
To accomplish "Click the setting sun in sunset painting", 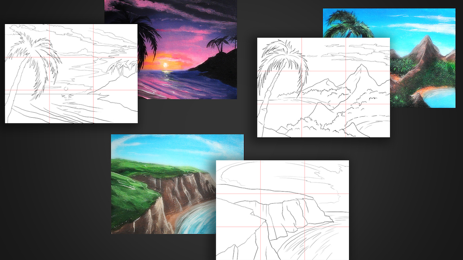I will (x=165, y=66).
